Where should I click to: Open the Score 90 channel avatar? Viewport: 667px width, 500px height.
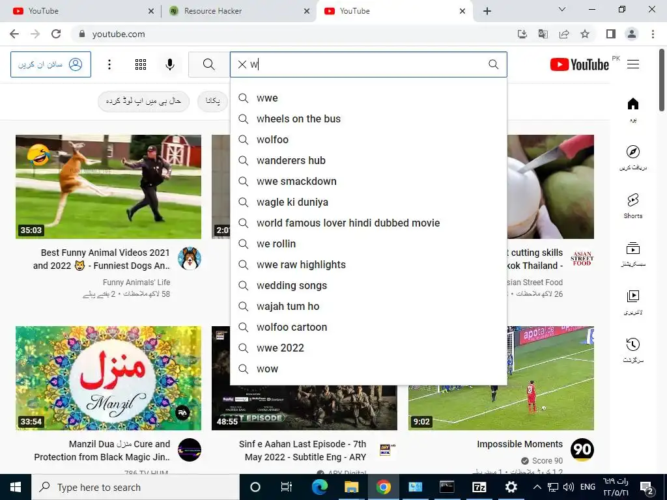point(582,450)
